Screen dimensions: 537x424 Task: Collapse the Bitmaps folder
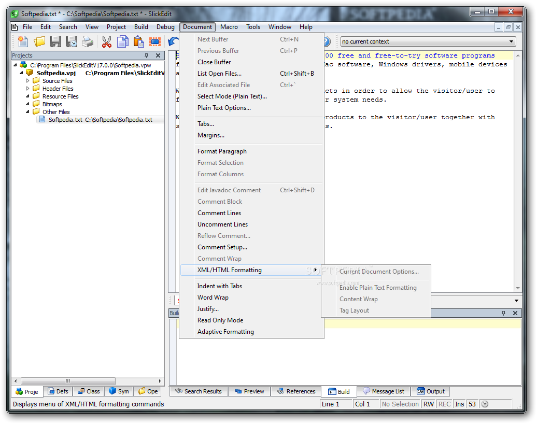(x=28, y=104)
